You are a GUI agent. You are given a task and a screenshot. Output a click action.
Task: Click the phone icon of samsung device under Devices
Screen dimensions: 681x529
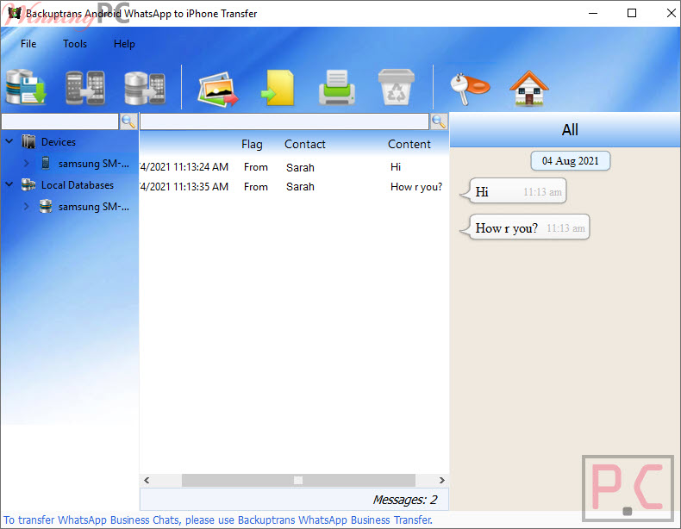(x=46, y=163)
